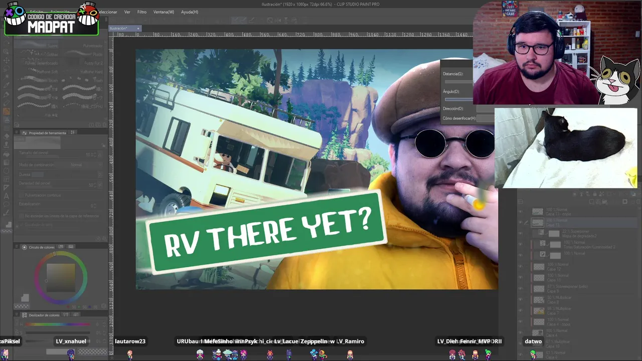Select the Eraser tool
The width and height of the screenshot is (642, 361).
click(x=6, y=136)
